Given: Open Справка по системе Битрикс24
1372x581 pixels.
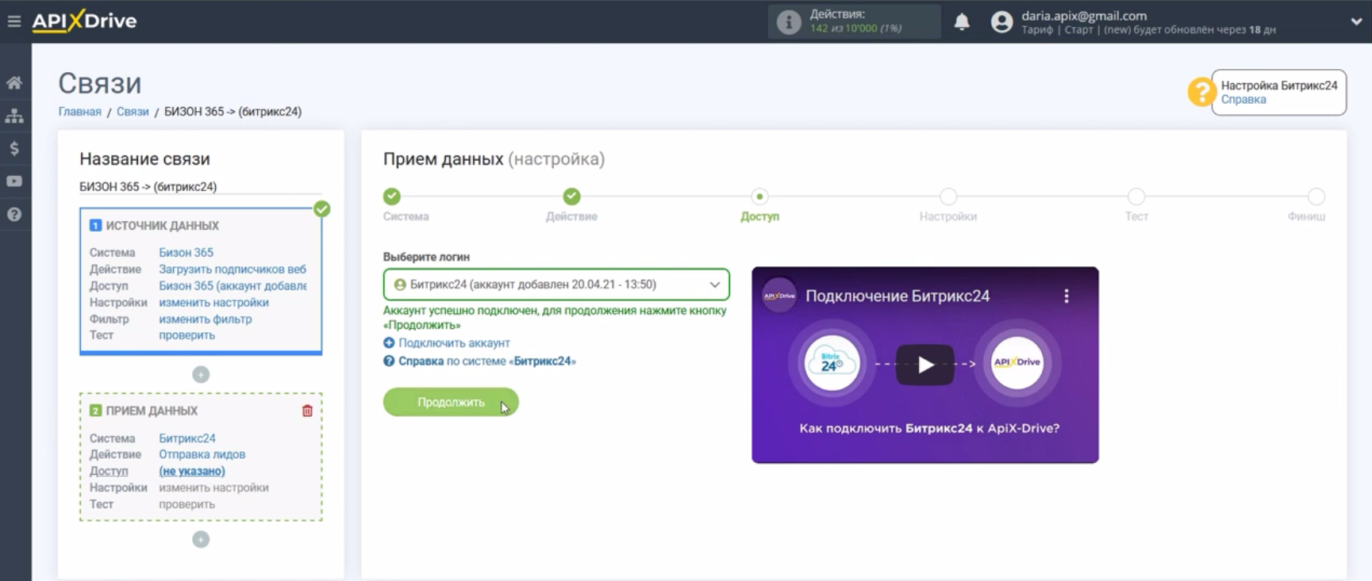Looking at the screenshot, I should click(x=486, y=361).
